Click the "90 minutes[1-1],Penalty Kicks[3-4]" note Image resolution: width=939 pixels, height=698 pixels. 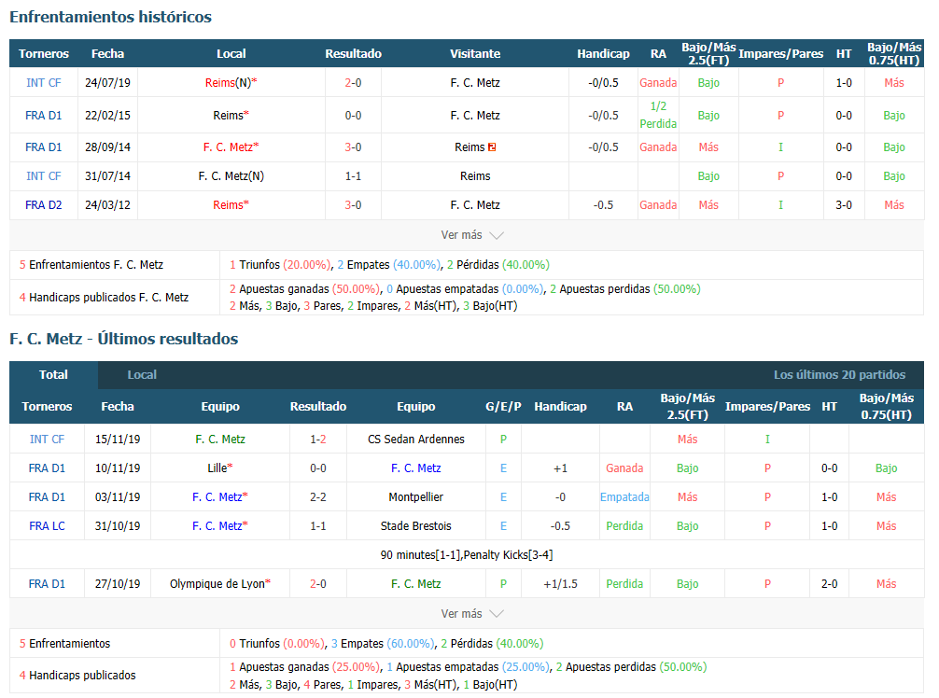tap(467, 555)
